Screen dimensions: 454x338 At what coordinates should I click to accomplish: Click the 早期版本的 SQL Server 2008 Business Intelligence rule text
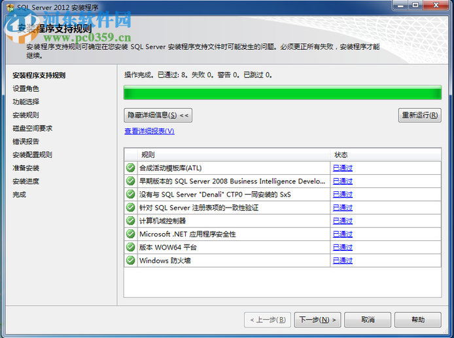click(x=232, y=181)
